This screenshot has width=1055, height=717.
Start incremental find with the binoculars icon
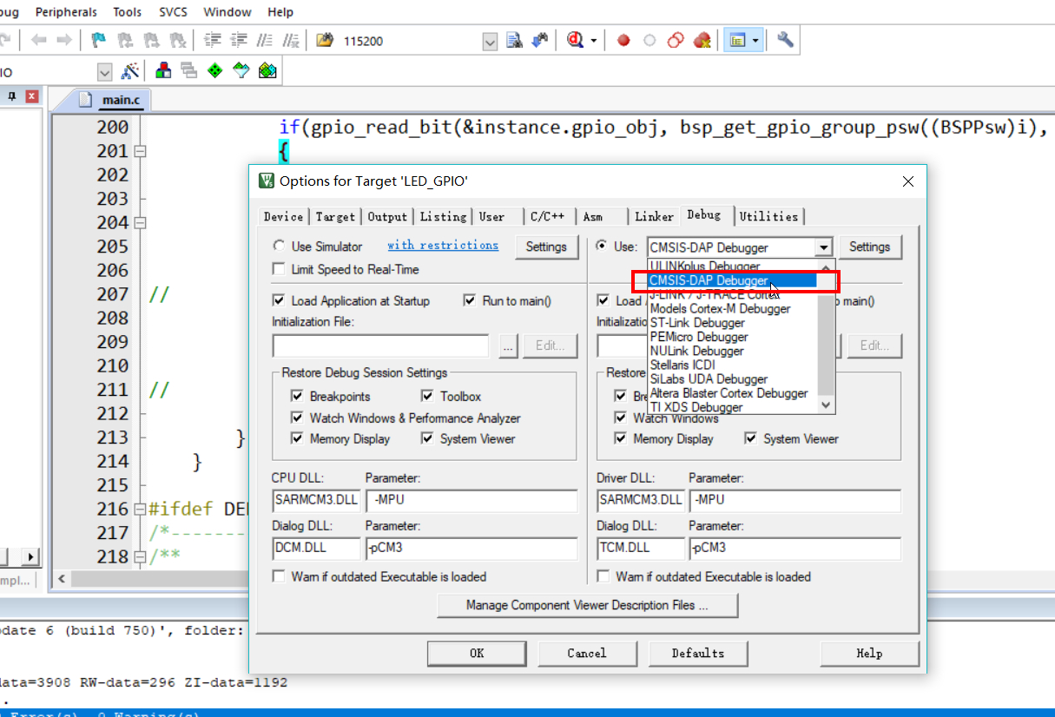[x=540, y=41]
